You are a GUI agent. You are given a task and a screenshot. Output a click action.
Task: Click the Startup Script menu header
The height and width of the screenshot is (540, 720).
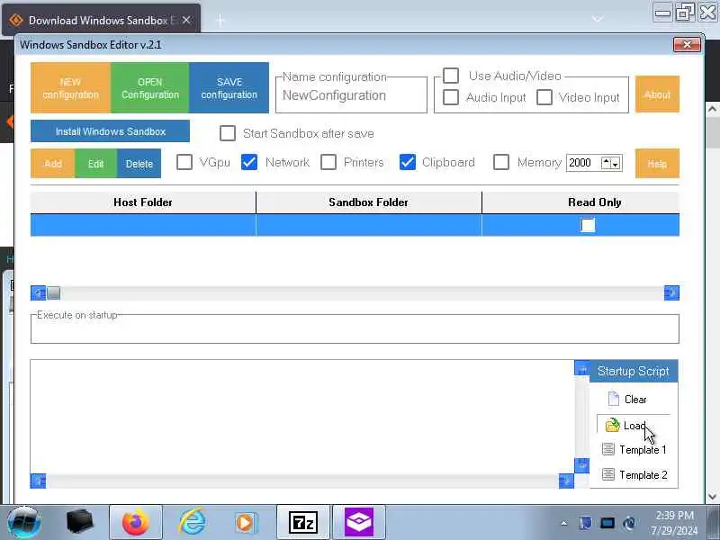(633, 371)
